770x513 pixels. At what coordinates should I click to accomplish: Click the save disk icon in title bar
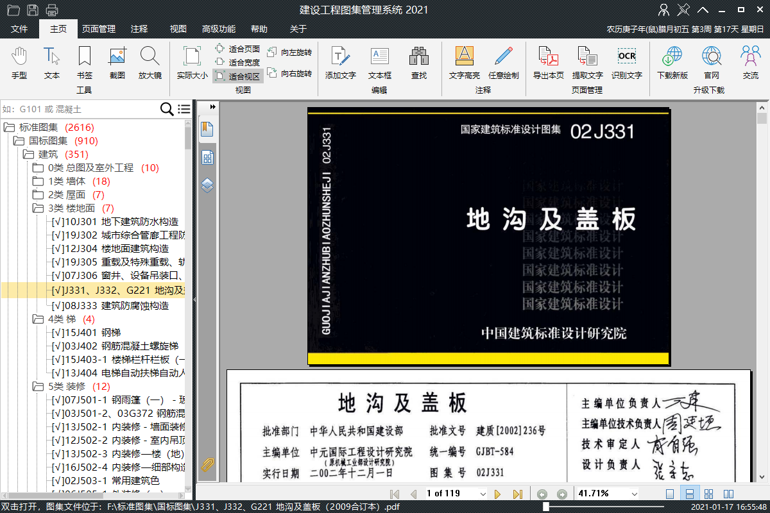33,10
